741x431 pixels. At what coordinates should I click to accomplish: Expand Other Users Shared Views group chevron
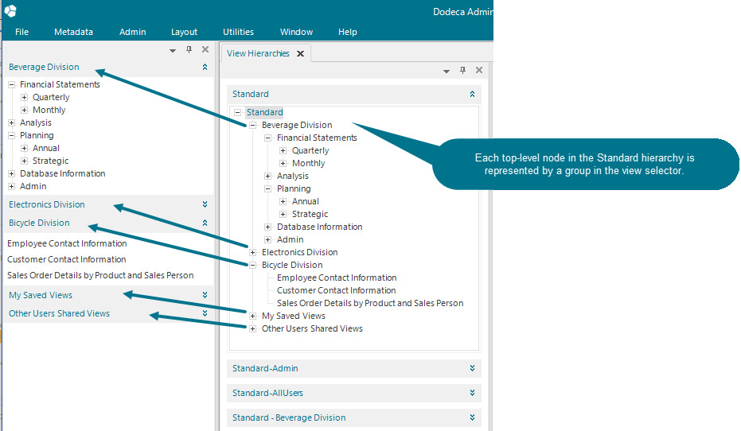click(x=205, y=313)
